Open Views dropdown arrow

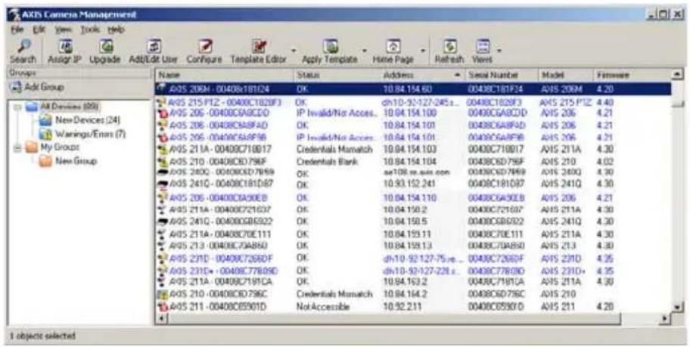pyautogui.click(x=499, y=49)
